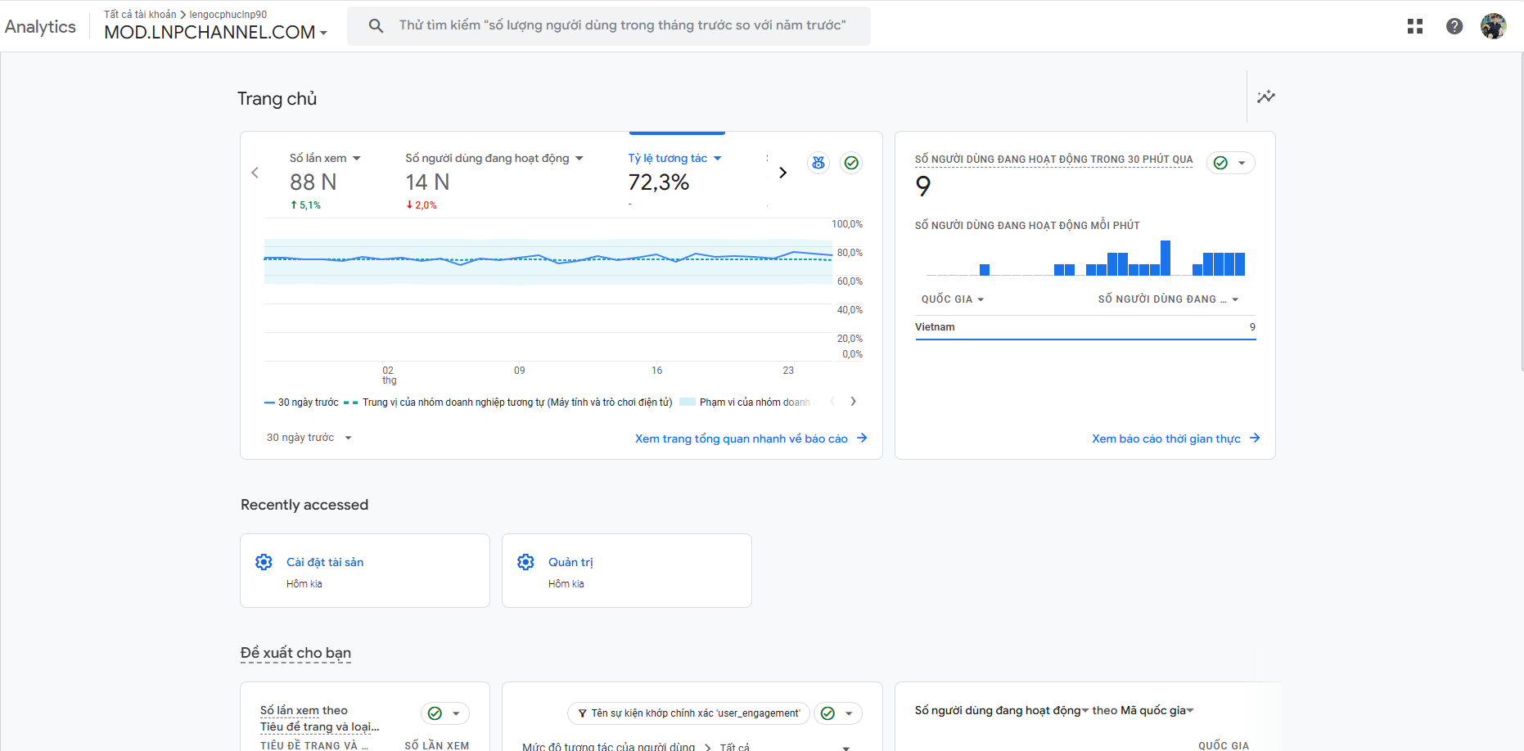Open the Insights sparkline icon
The height and width of the screenshot is (751, 1524).
tap(1265, 97)
